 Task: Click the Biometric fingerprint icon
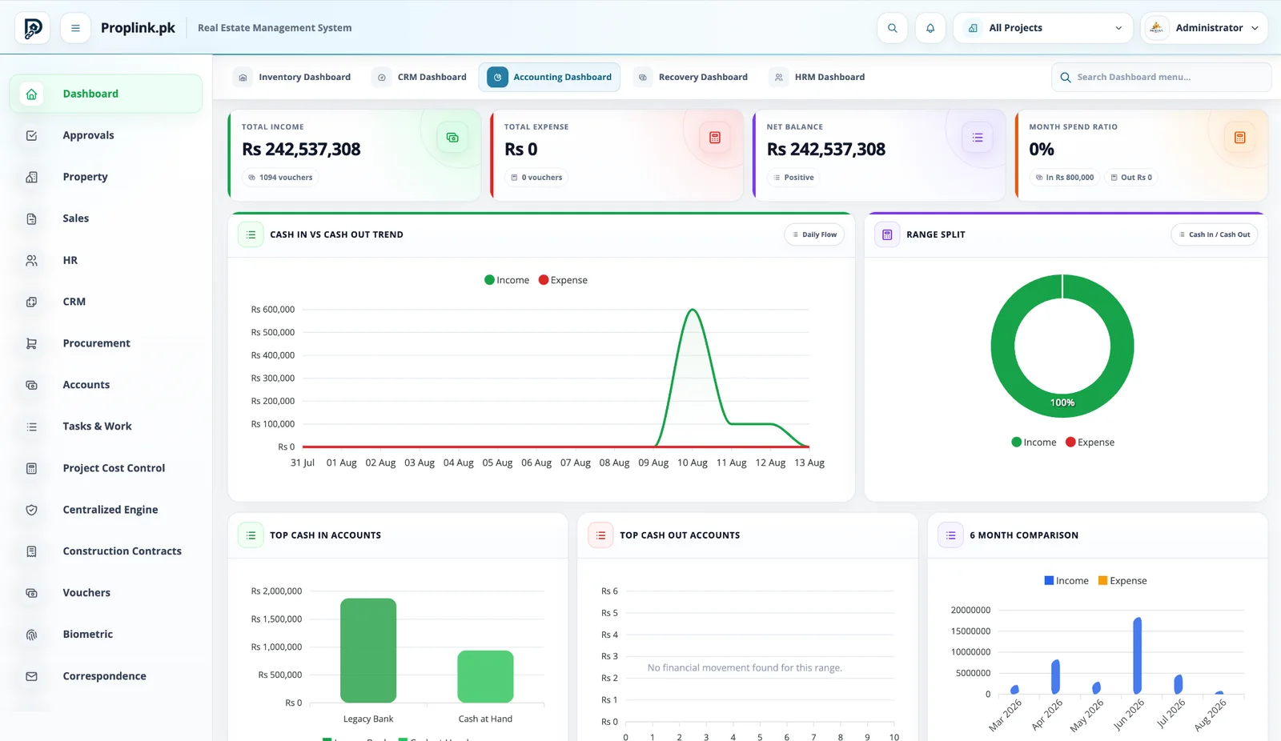pyautogui.click(x=32, y=635)
